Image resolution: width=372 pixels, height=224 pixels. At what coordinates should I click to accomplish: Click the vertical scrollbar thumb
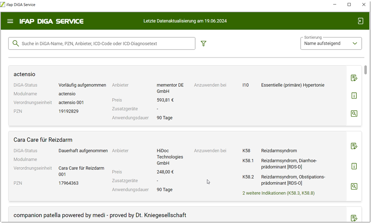click(x=366, y=70)
